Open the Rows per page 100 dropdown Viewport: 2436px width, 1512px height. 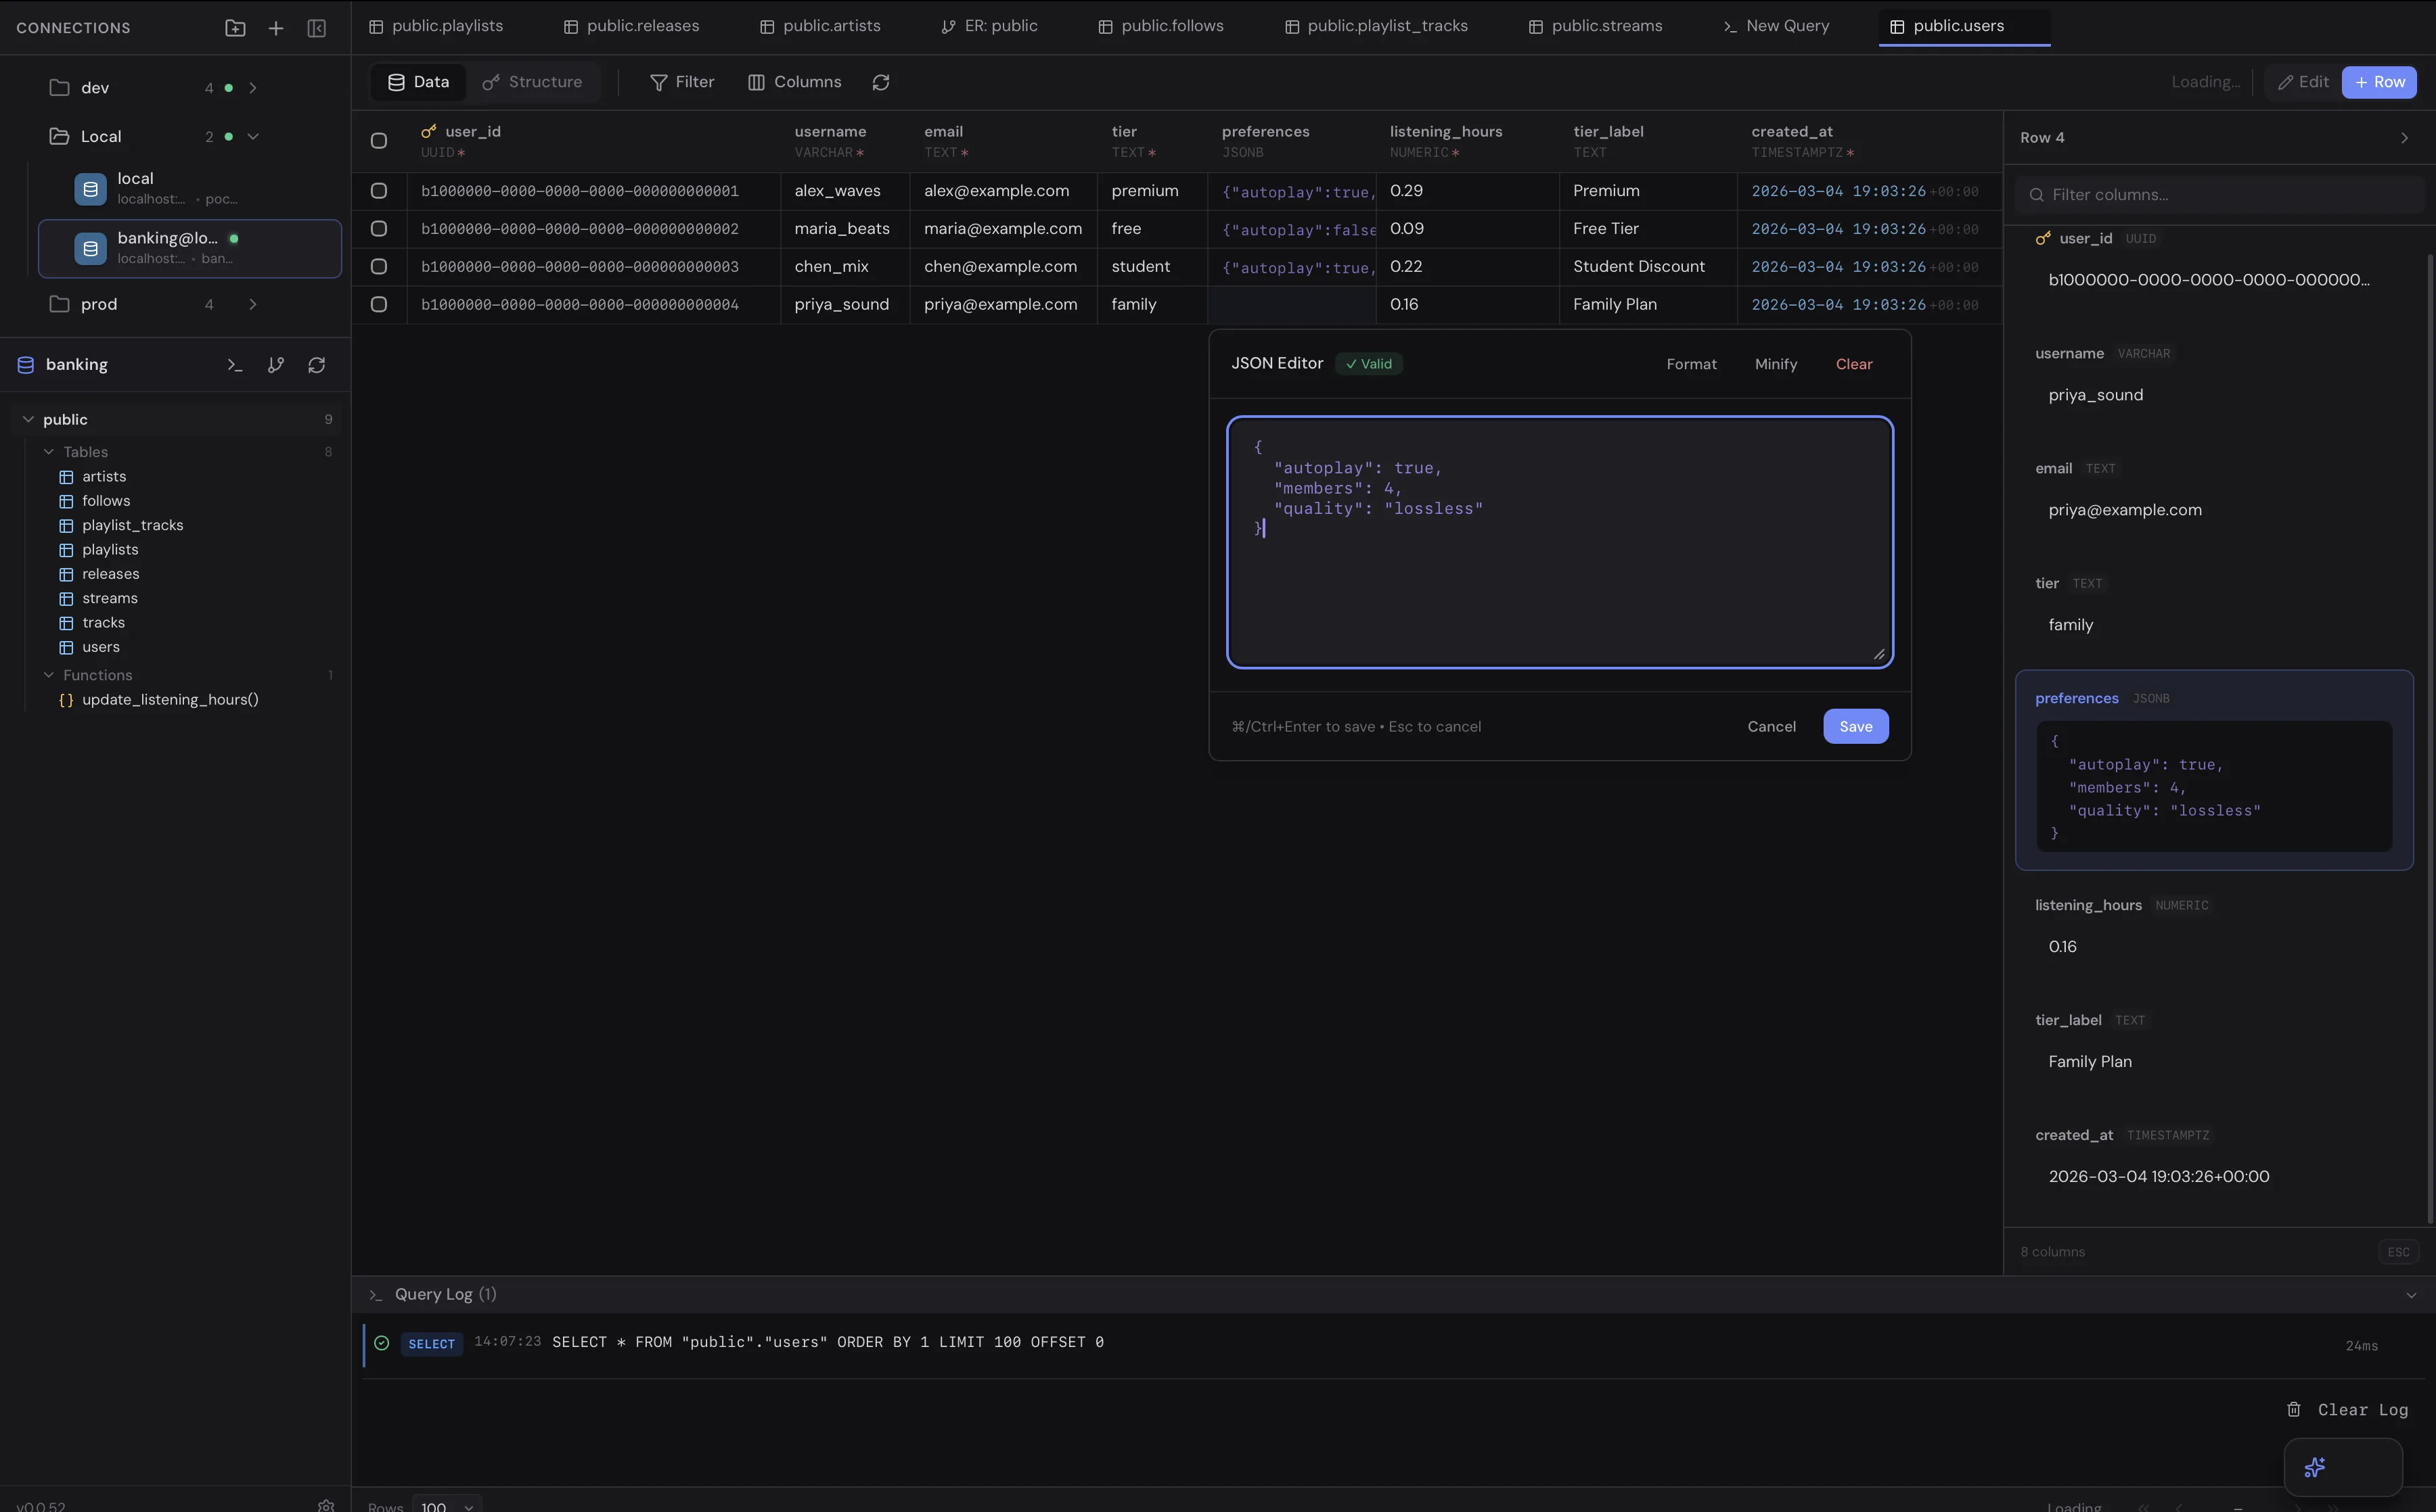[x=446, y=1505]
